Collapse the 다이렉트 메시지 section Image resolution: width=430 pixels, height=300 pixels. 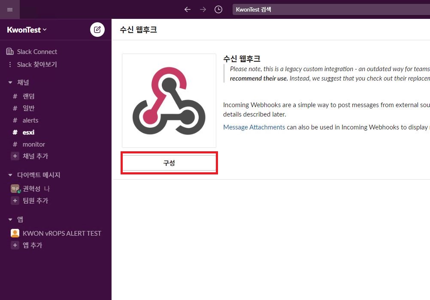pyautogui.click(x=10, y=175)
